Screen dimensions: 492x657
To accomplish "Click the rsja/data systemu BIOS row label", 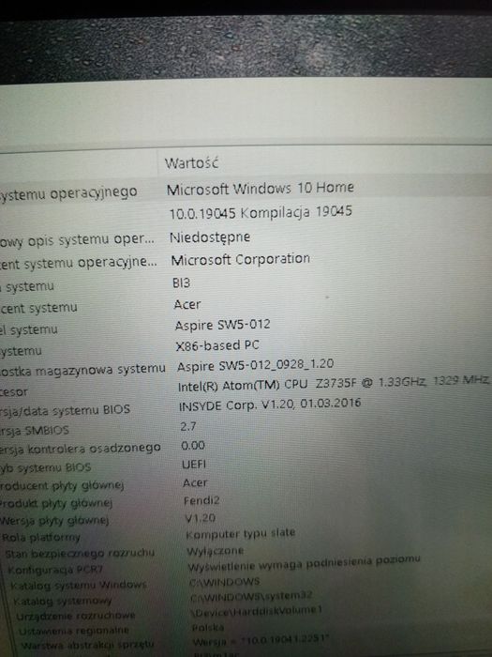I will click(x=66, y=410).
